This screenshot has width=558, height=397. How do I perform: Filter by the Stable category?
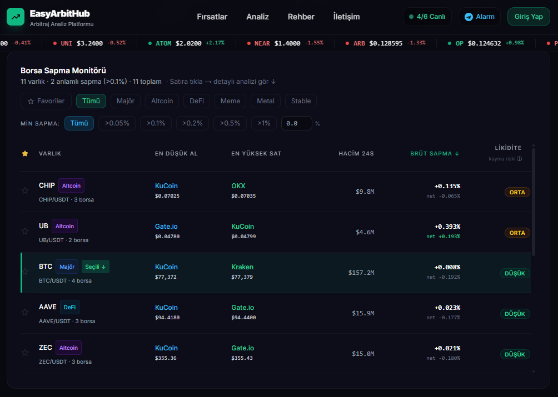301,101
